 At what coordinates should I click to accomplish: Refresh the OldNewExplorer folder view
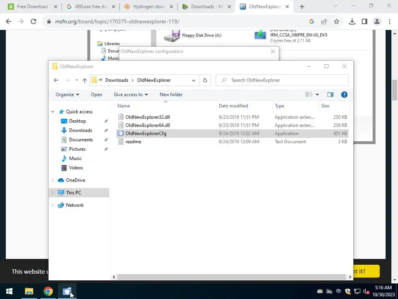click(x=205, y=80)
